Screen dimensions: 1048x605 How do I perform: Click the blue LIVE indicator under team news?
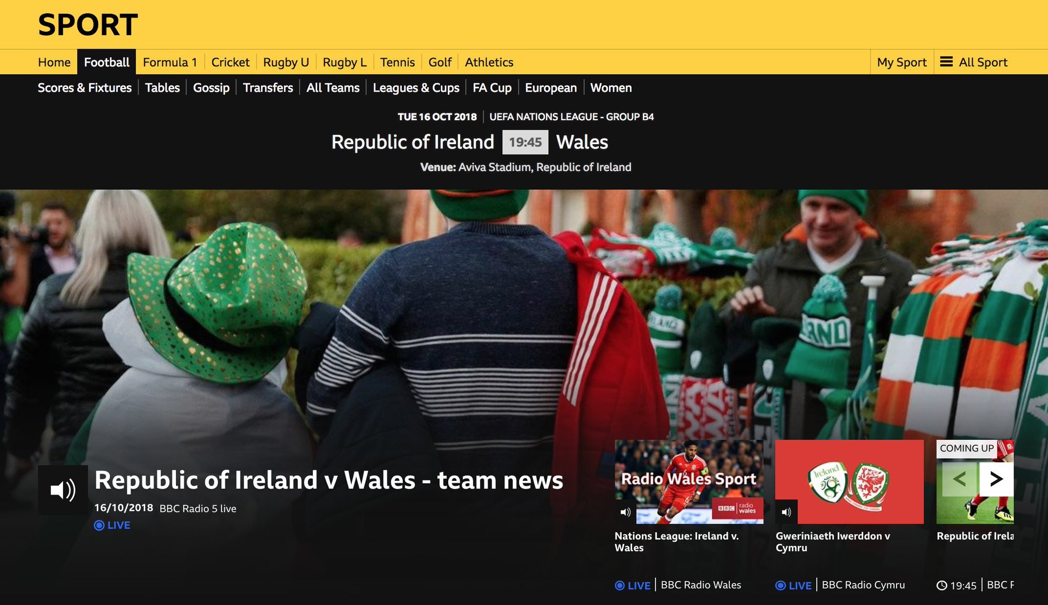[112, 525]
